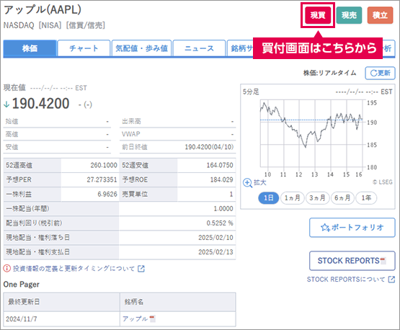The width and height of the screenshot is (400, 330).
Task: Click 配当利回り value 0.5252 %
Action: (220, 223)
